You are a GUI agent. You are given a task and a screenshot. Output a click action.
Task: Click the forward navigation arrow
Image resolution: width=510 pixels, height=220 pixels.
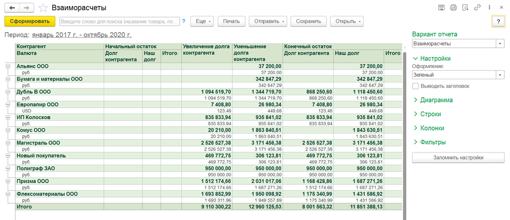[x=27, y=8]
